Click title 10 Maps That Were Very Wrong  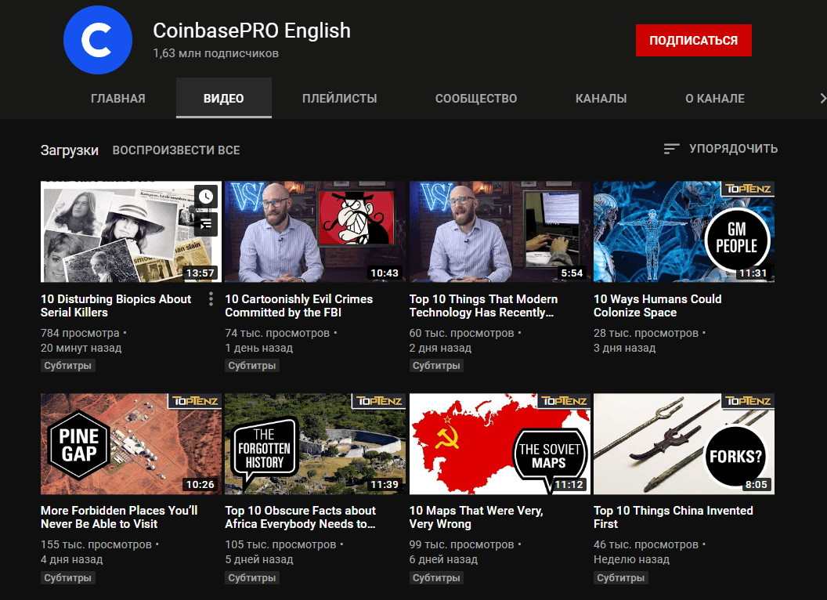click(x=476, y=517)
